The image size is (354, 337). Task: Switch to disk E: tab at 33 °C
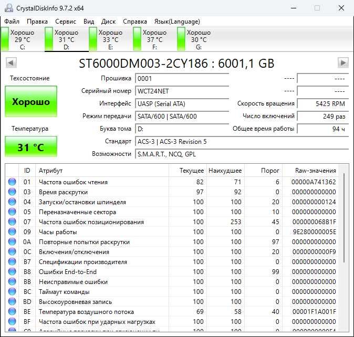click(110, 39)
